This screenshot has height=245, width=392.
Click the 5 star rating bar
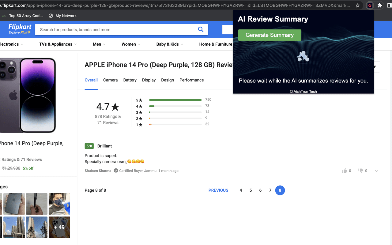(x=175, y=100)
